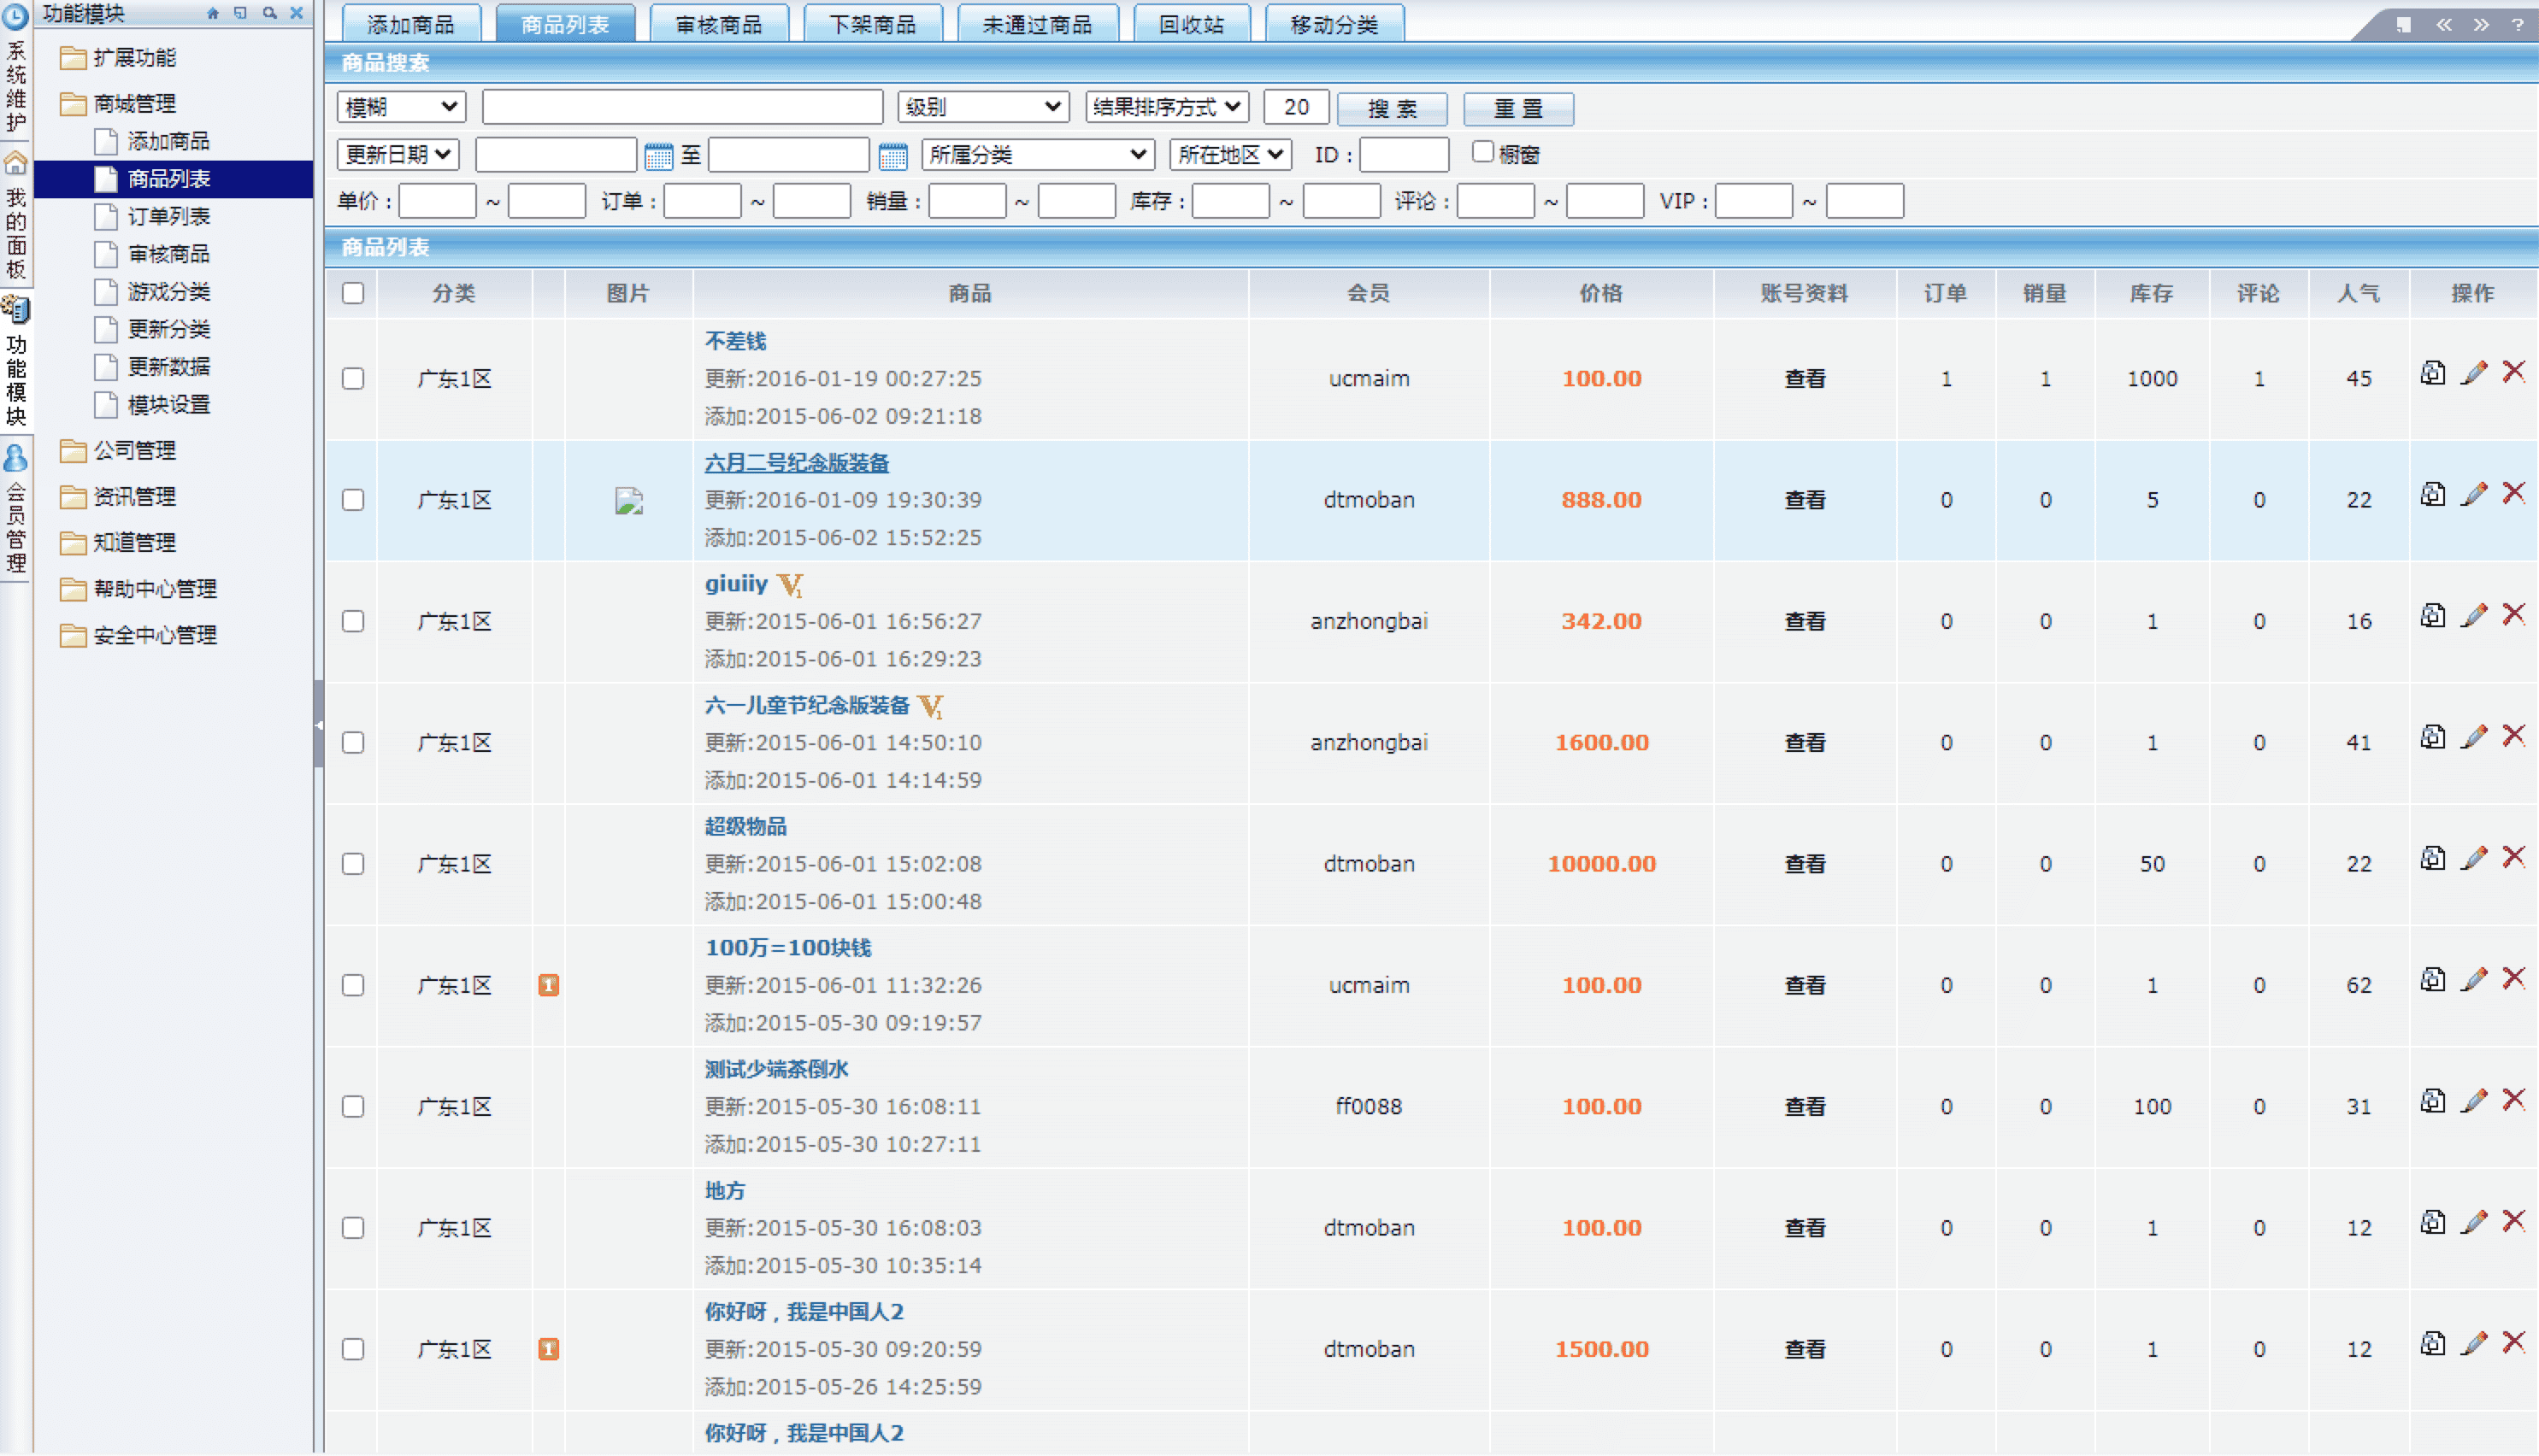Click the ID input field
Viewport: 2539px width, 1456px height.
1404,155
